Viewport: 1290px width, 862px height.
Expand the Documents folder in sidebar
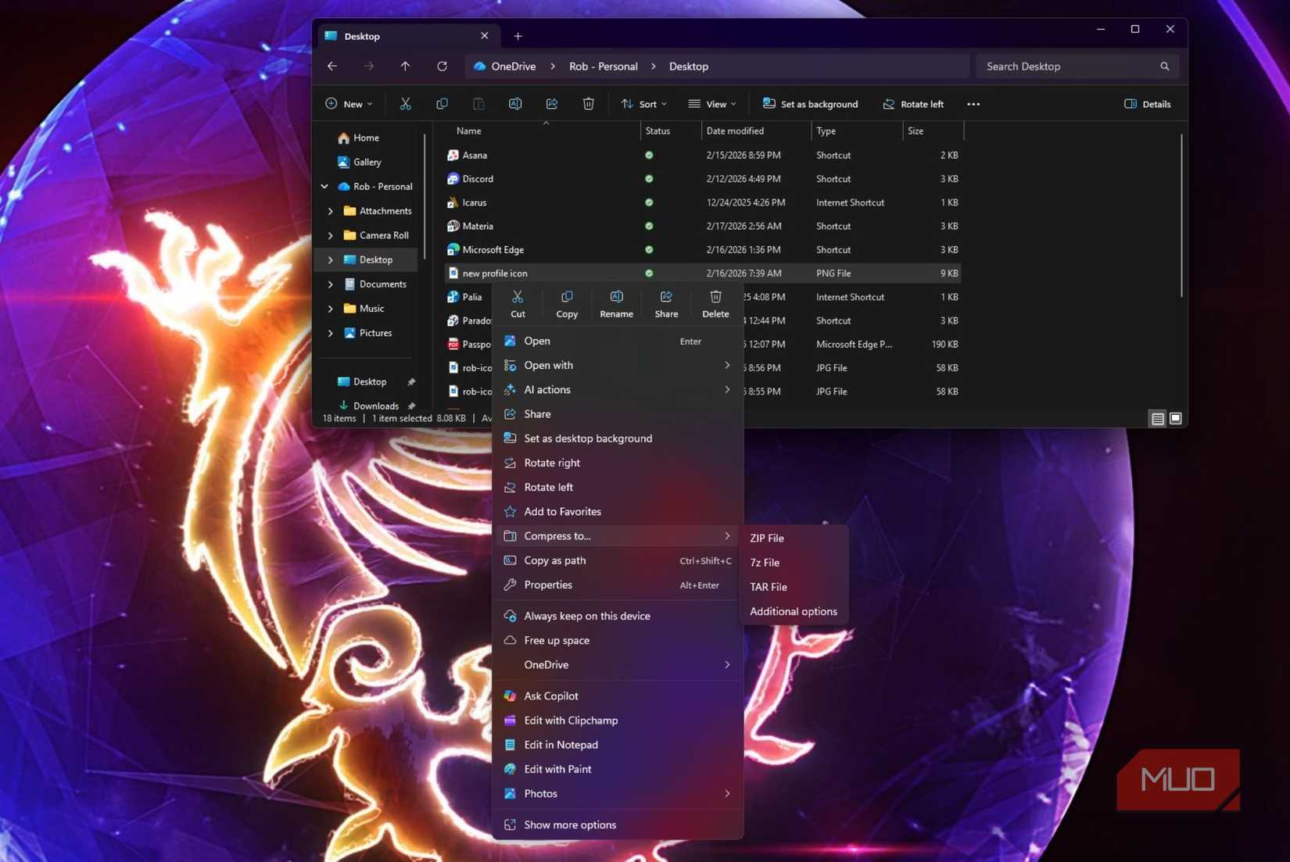[x=331, y=284]
